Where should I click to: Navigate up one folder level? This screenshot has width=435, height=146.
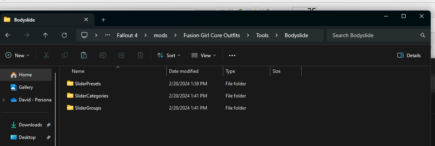45,35
